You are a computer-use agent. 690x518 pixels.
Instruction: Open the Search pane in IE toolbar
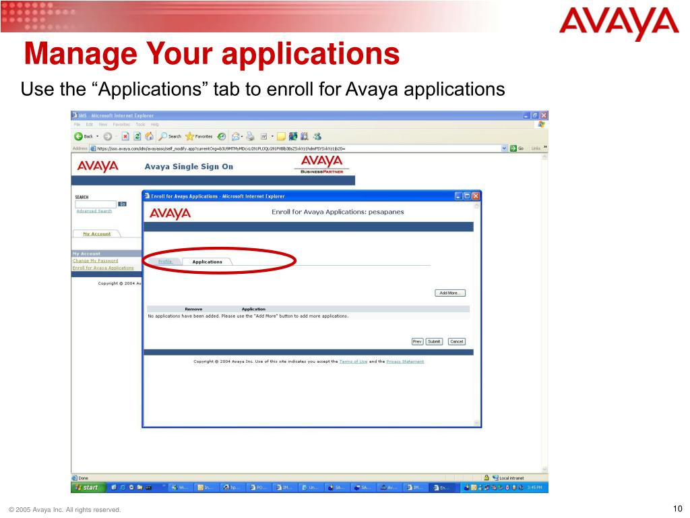(170, 136)
